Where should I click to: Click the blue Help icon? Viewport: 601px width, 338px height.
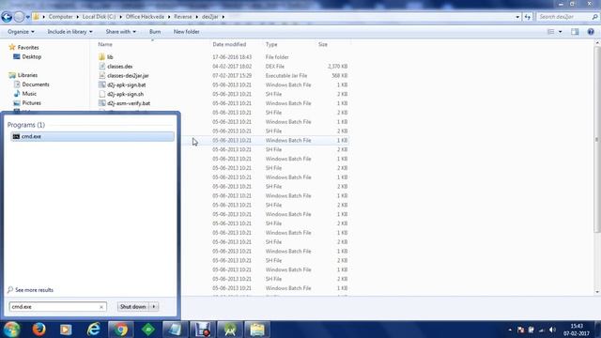point(591,32)
